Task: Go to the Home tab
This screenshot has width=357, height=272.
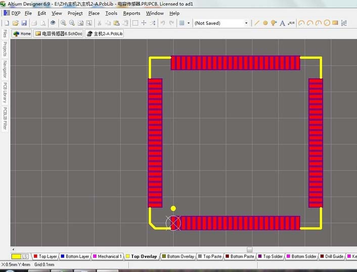Action: pyautogui.click(x=22, y=33)
